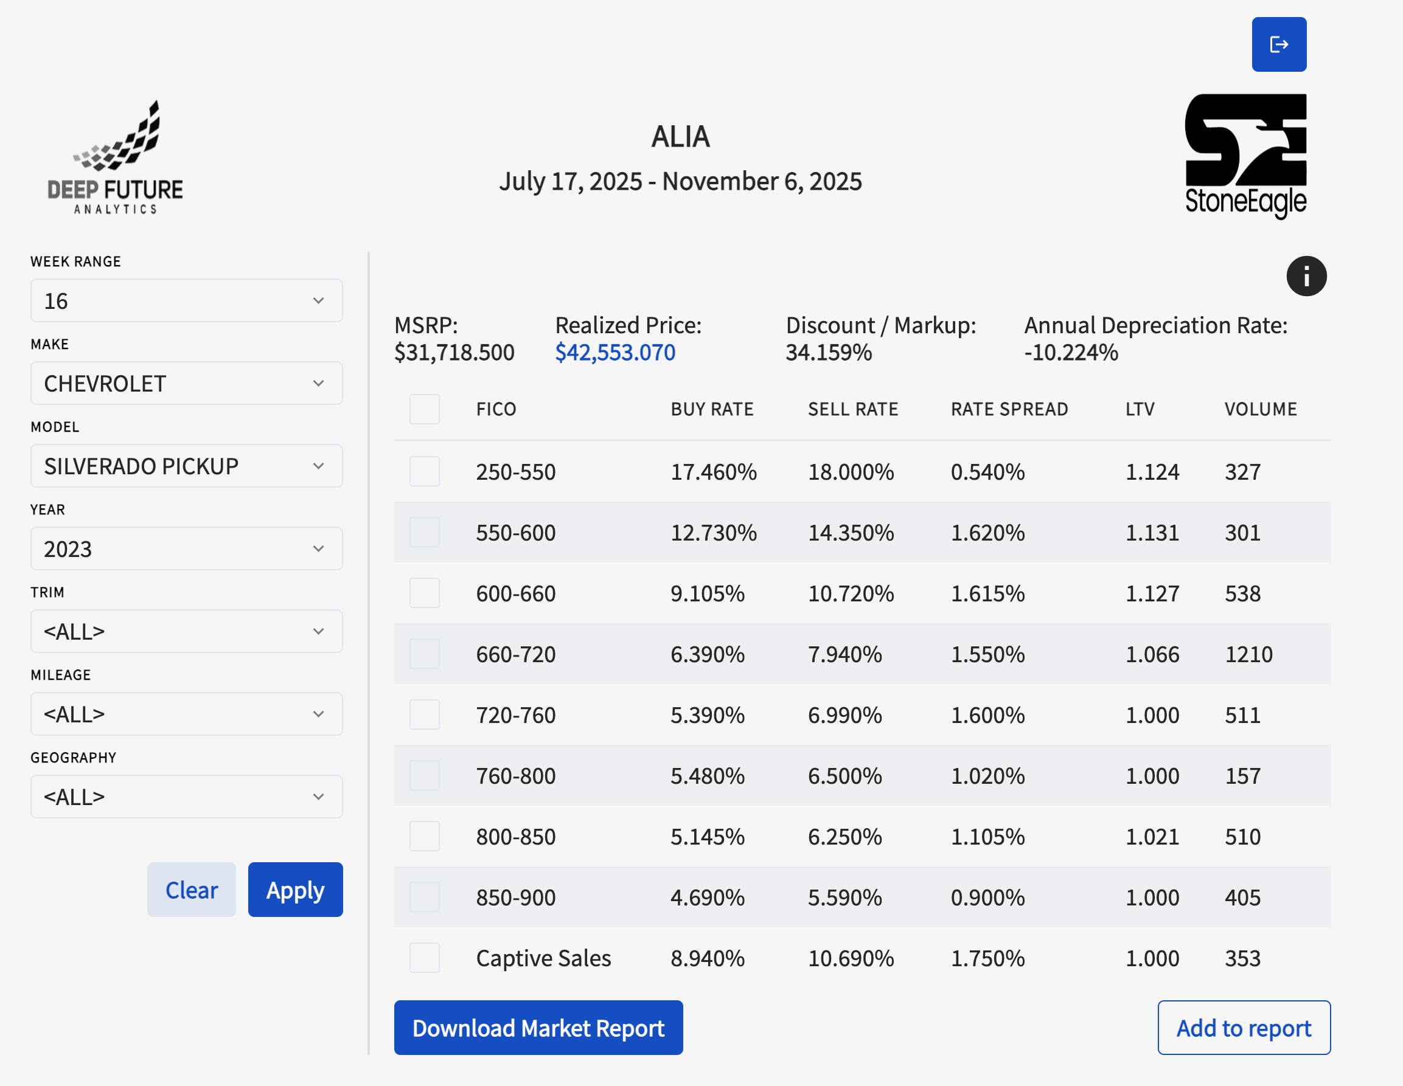Select the 660-720 row checkbox

[x=425, y=654]
